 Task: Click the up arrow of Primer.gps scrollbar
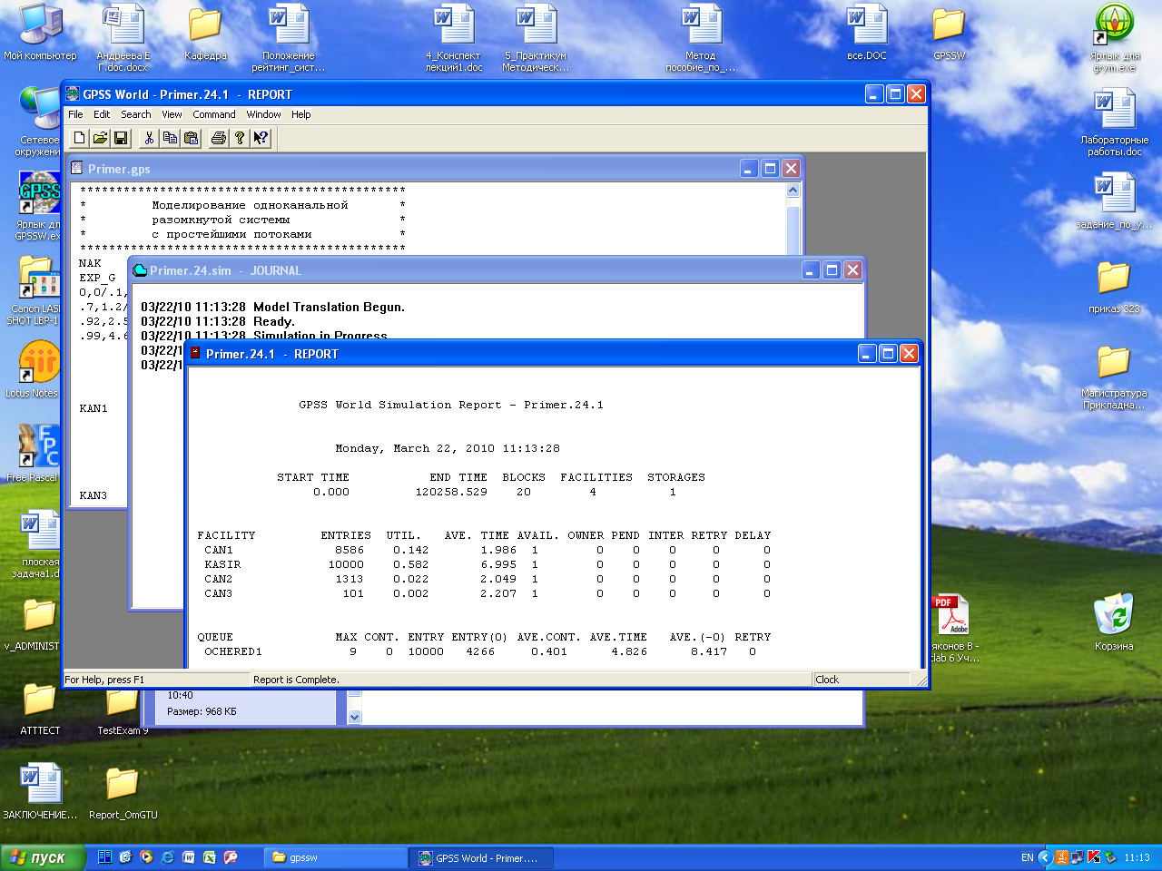click(793, 191)
